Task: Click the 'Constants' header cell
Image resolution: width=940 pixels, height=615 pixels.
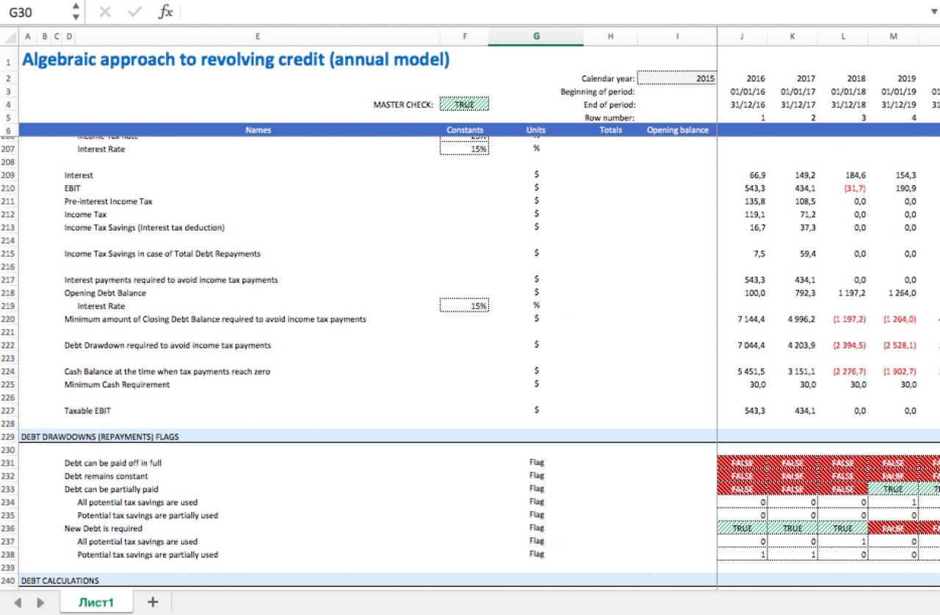Action: click(465, 130)
